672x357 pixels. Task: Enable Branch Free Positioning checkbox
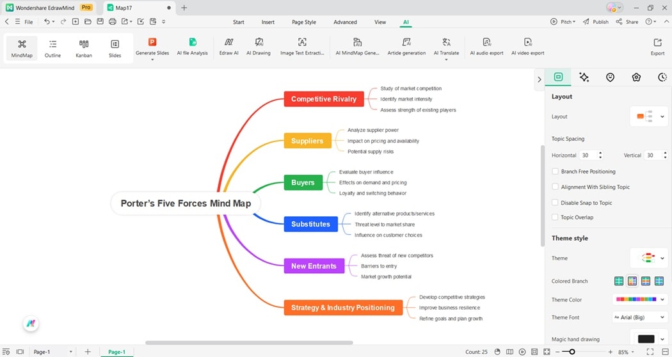(x=556, y=171)
